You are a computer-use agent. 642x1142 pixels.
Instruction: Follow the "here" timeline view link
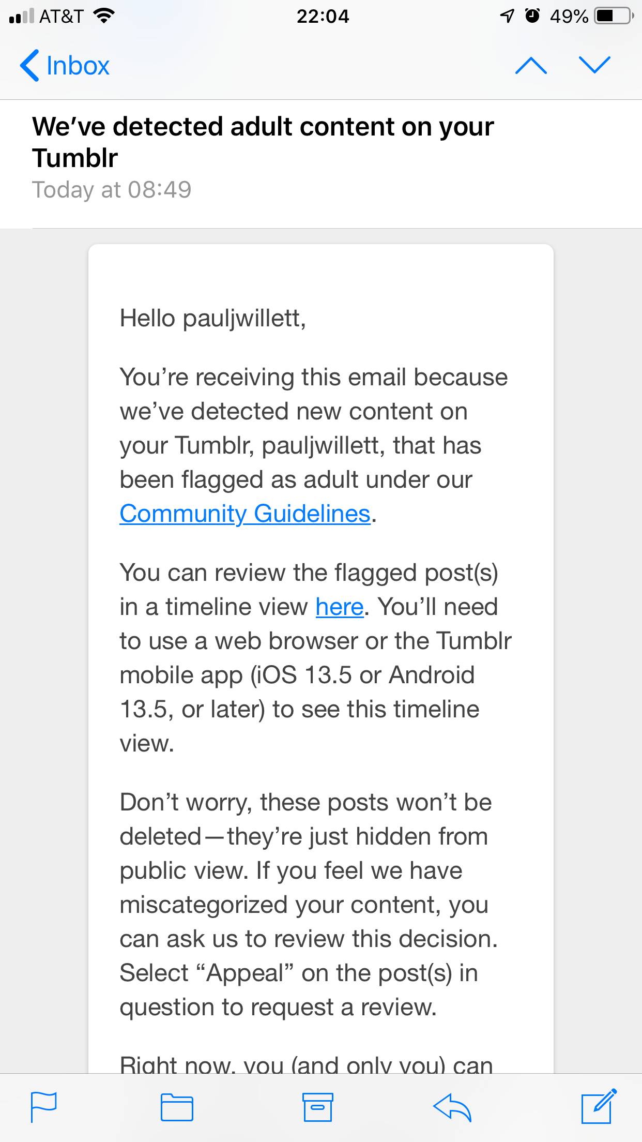click(340, 607)
